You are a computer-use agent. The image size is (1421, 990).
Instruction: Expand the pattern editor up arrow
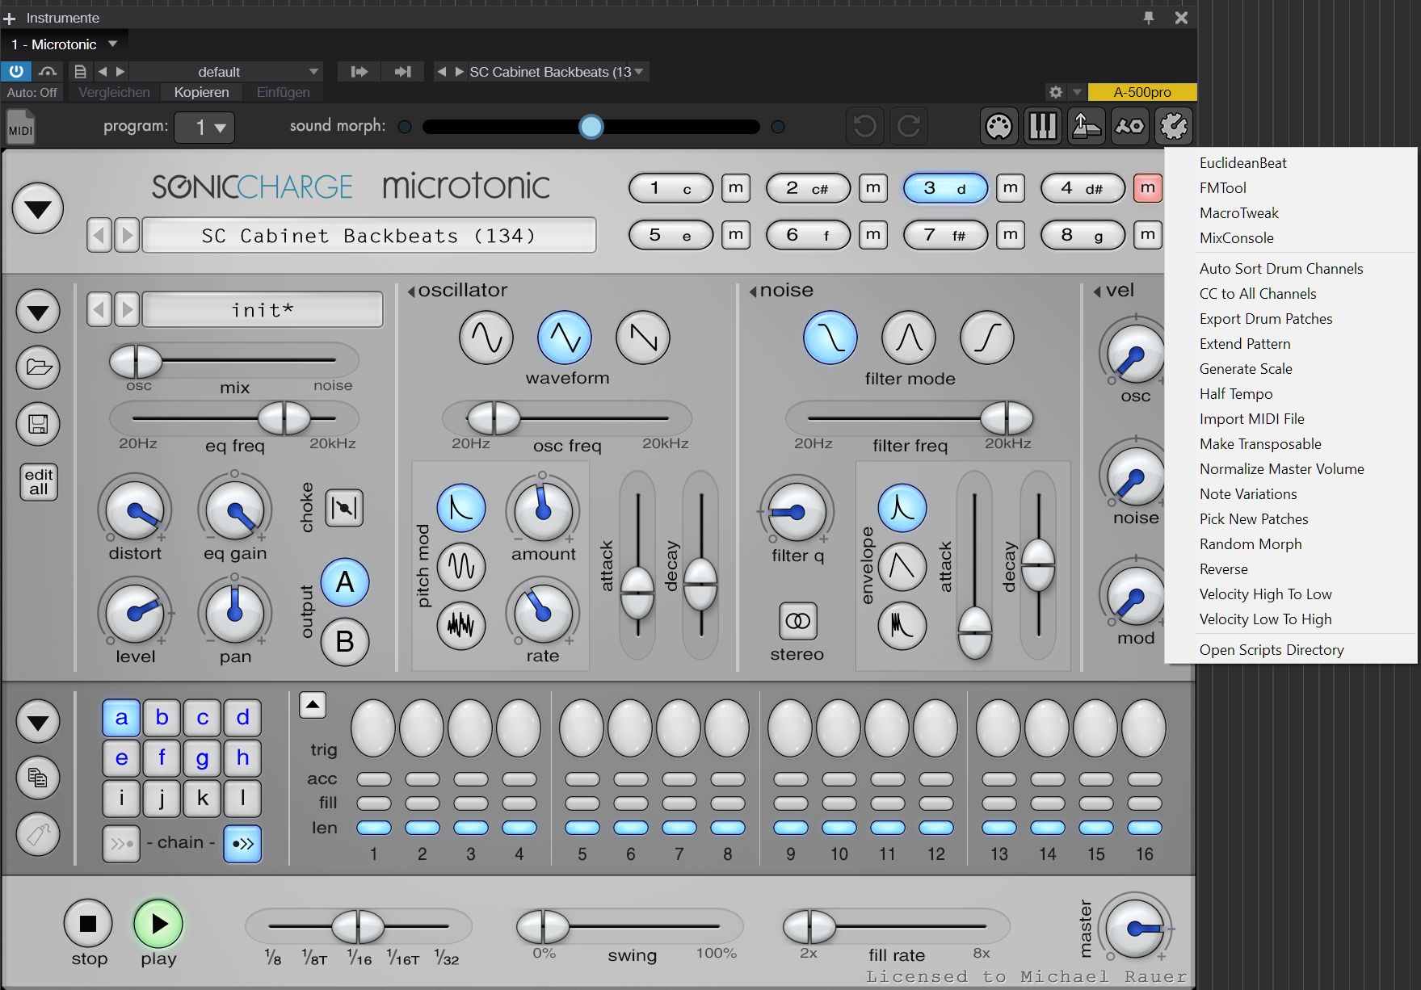[313, 705]
